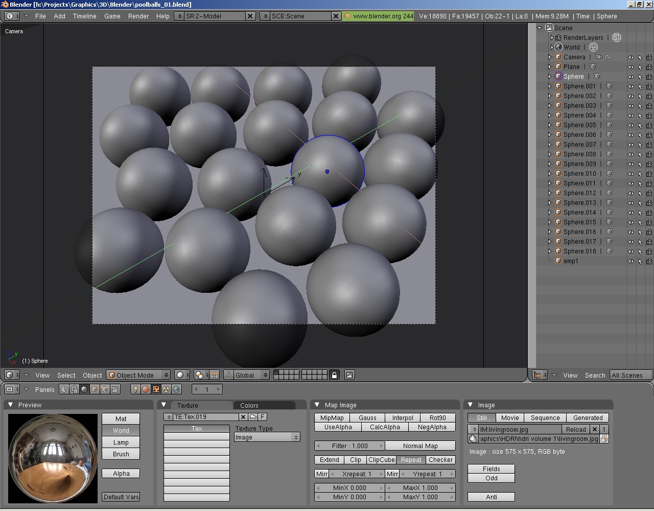Click the Reload image button
654x511 pixels.
coord(575,430)
